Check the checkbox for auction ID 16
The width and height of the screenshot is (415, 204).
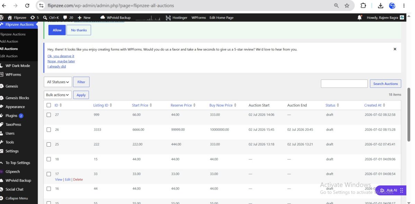(49, 189)
